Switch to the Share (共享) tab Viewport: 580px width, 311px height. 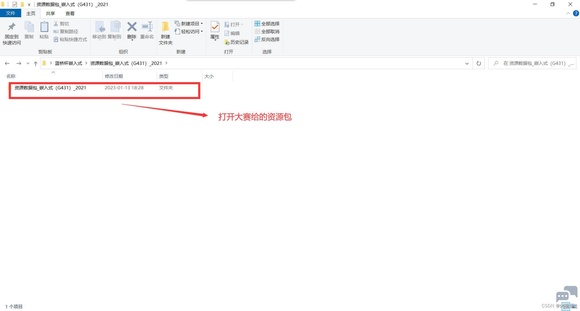(x=50, y=13)
